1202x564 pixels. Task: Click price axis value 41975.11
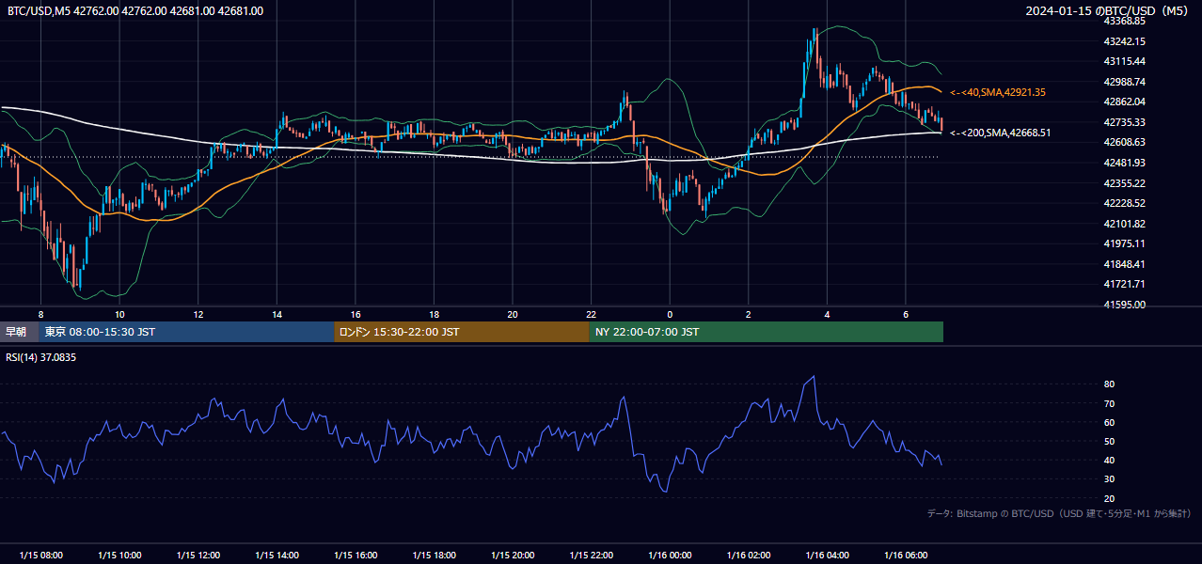pyautogui.click(x=1124, y=243)
